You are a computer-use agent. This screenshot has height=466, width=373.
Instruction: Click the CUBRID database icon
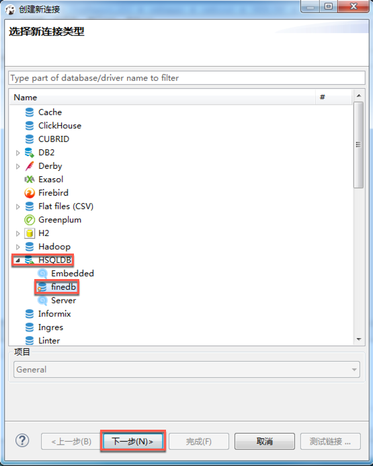30,139
